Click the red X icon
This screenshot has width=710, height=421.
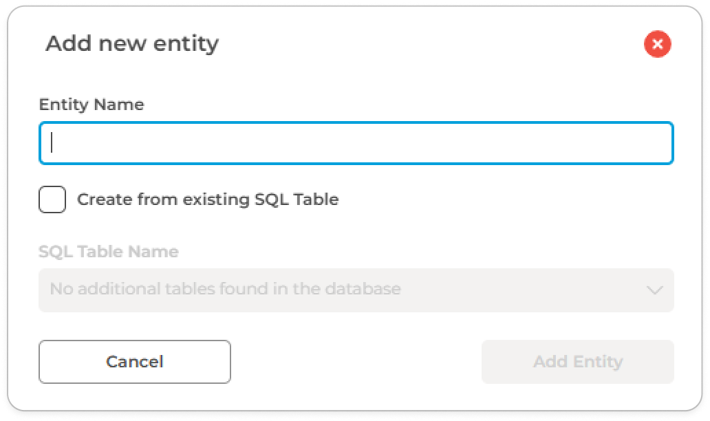pos(657,45)
